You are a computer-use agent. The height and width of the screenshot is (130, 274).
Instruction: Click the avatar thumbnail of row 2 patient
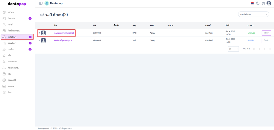tap(43, 41)
